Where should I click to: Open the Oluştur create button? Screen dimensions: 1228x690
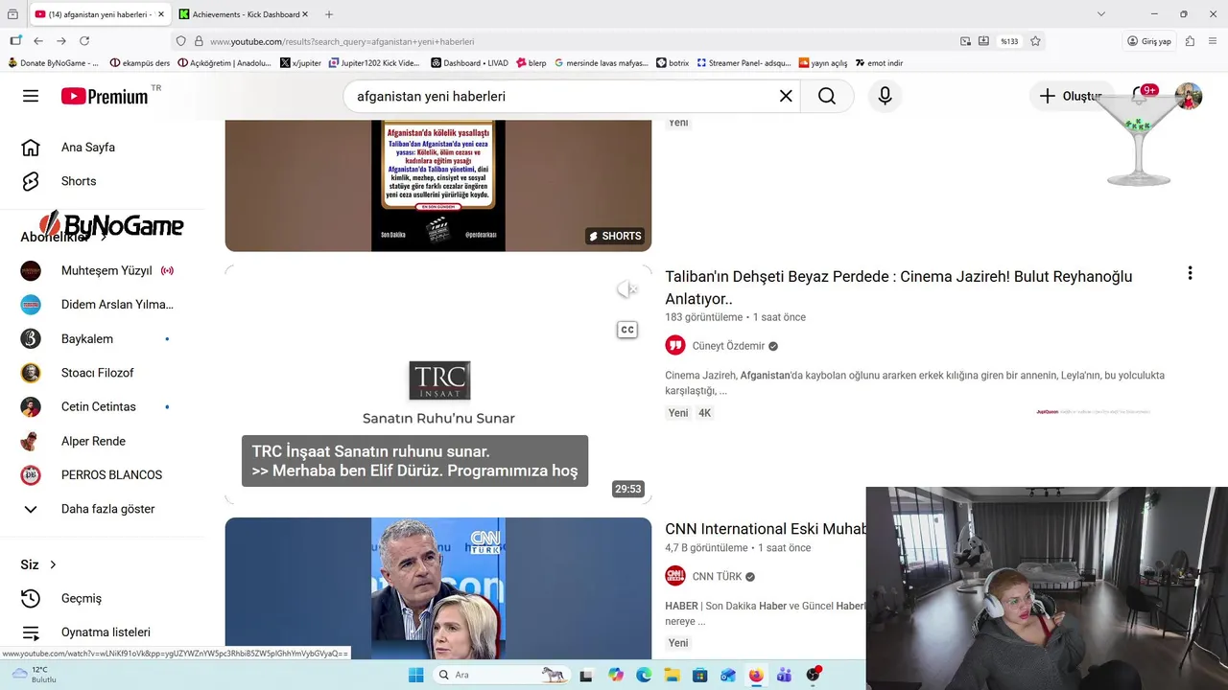point(1072,96)
